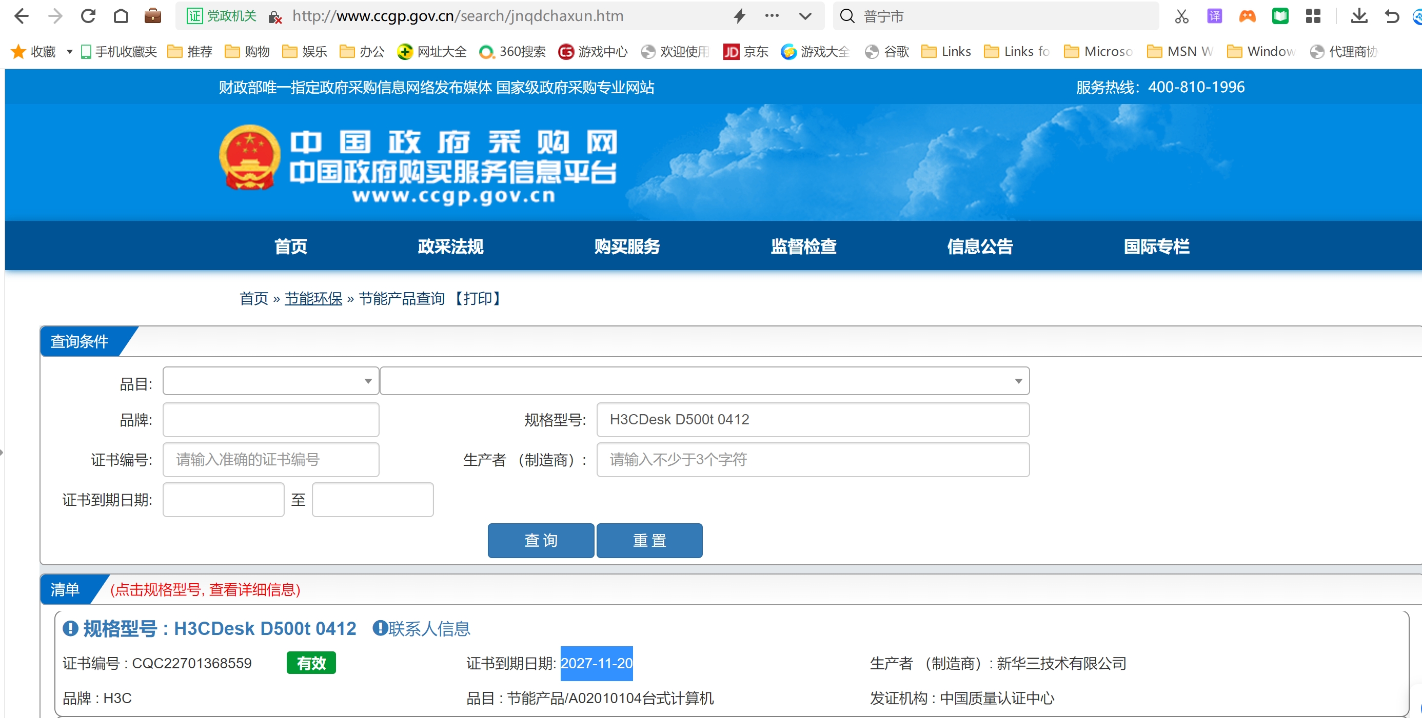This screenshot has width=1422, height=718.
Task: Open the 360搜索 bookmark
Action: [512, 52]
